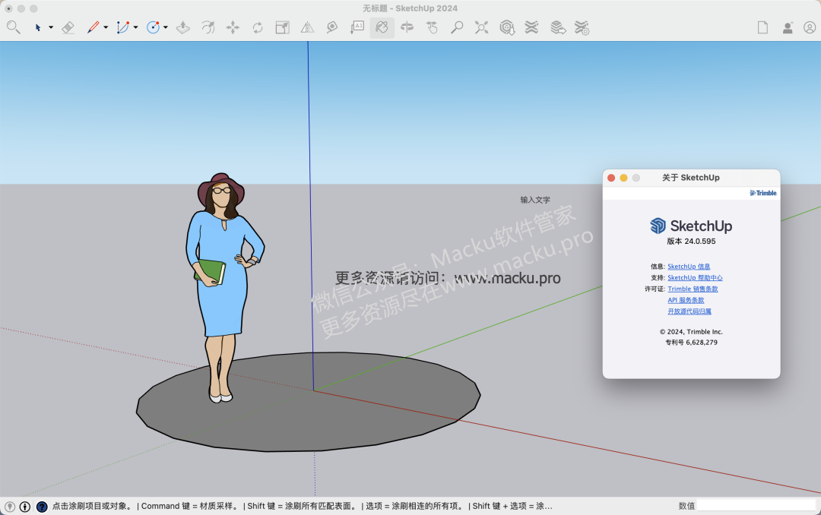Select the Move tool in toolbar
This screenshot has height=515, width=821.
(233, 27)
